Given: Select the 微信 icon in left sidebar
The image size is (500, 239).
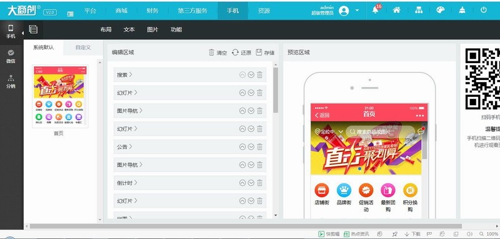Looking at the screenshot, I should (x=11, y=56).
